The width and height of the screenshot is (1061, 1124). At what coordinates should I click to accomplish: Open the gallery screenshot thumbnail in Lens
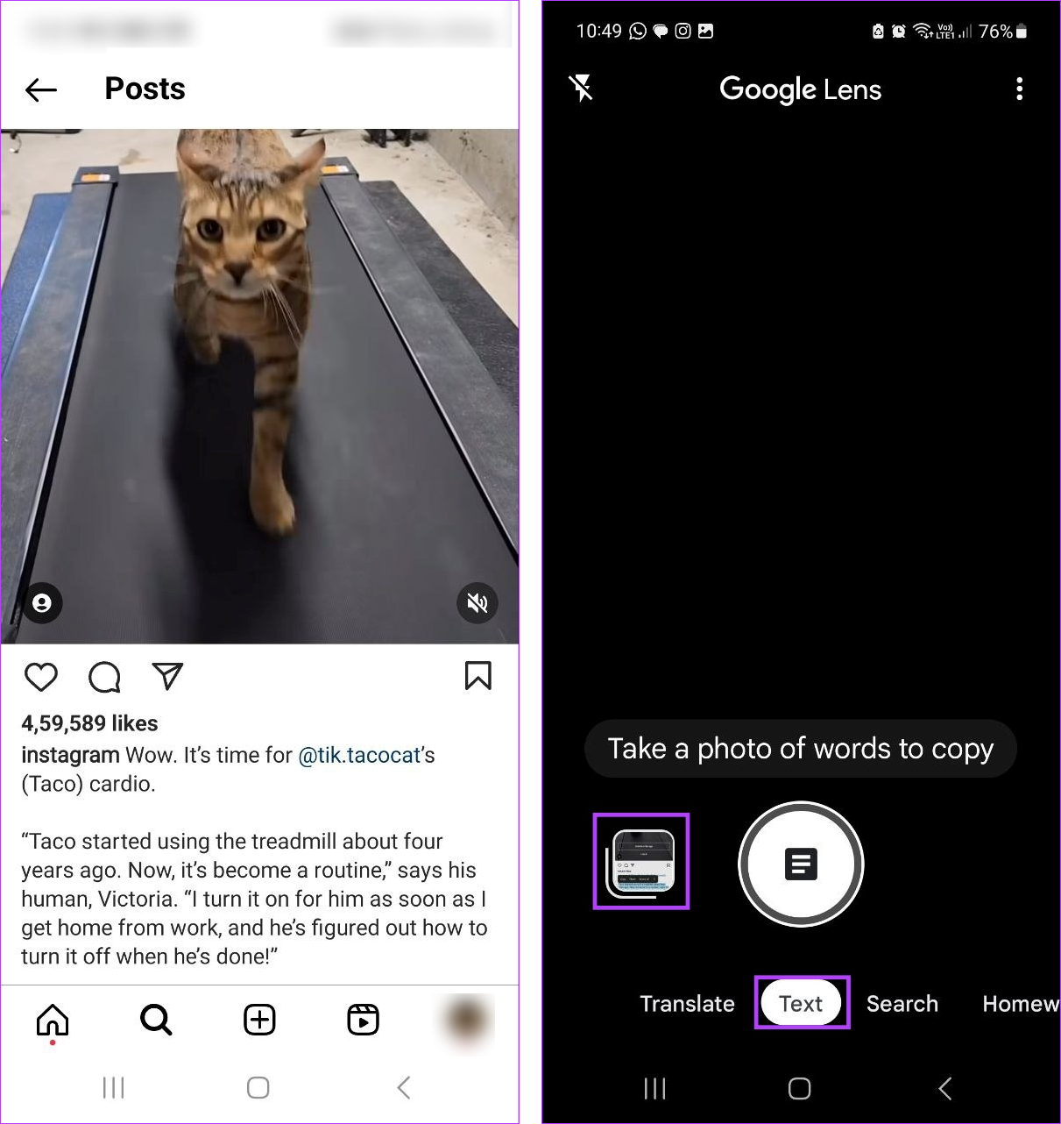641,862
